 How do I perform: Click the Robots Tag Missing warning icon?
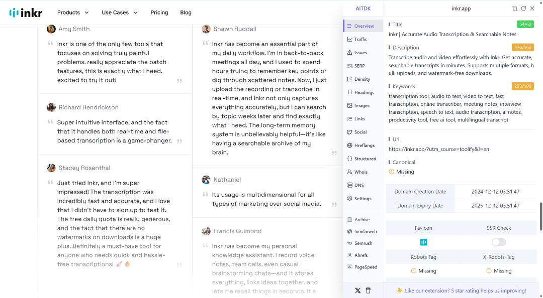[x=413, y=271]
